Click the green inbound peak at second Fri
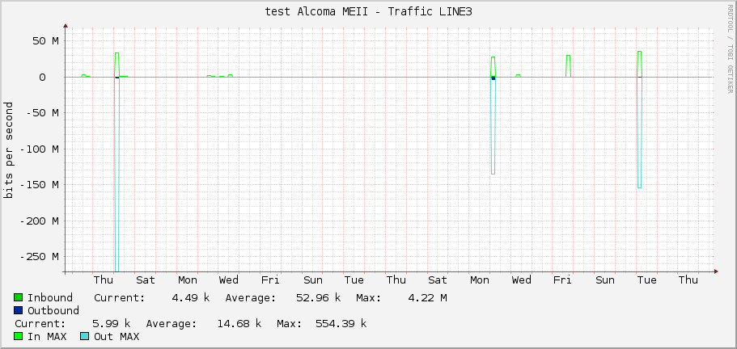Image resolution: width=737 pixels, height=349 pixels. 568,66
